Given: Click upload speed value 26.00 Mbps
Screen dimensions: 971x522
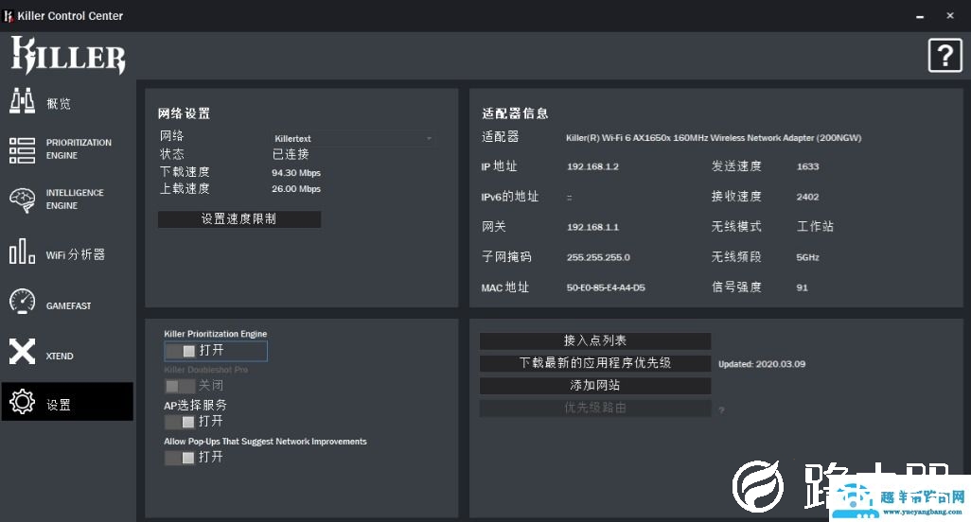Looking at the screenshot, I should 296,188.
